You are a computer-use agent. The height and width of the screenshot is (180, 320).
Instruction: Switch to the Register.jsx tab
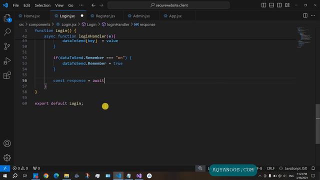tap(105, 16)
